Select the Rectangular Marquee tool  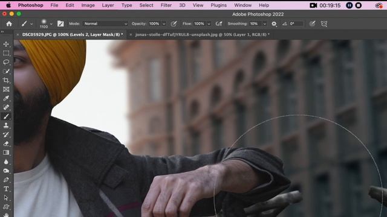[x=6, y=53]
